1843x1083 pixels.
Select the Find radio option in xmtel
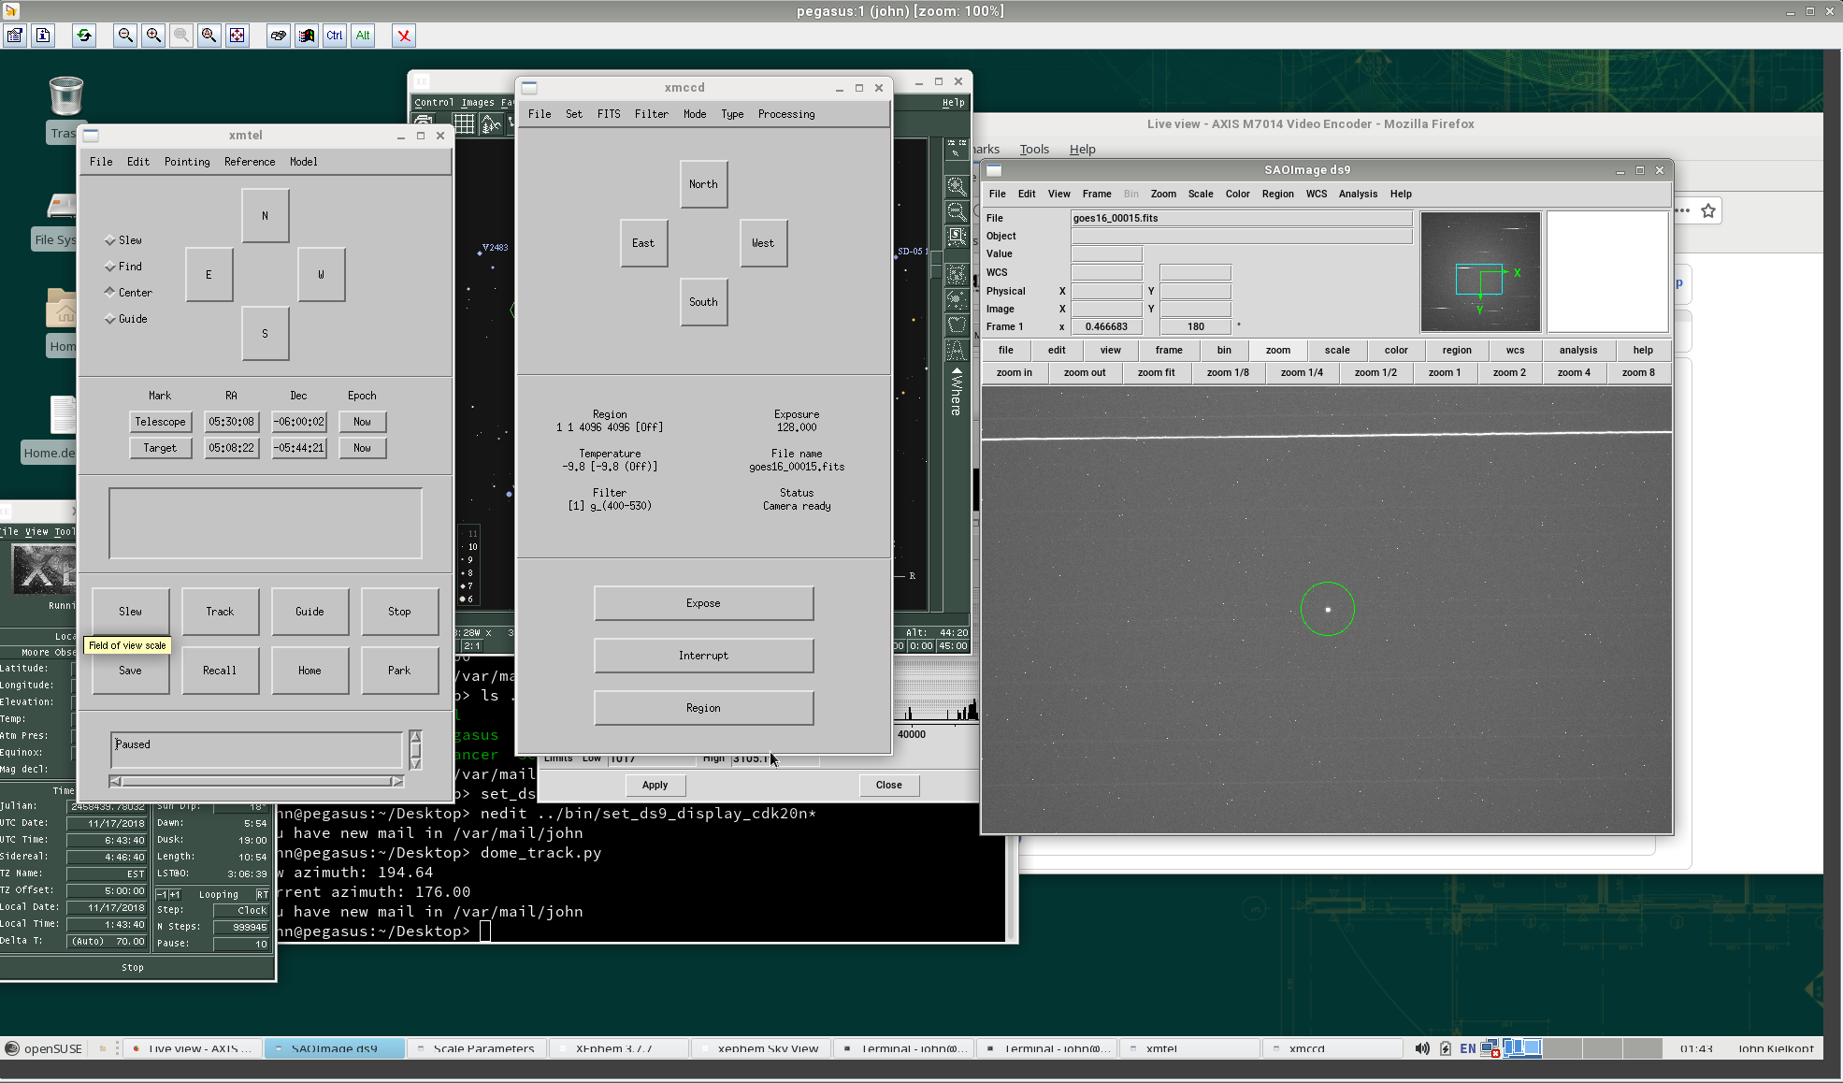(x=124, y=267)
